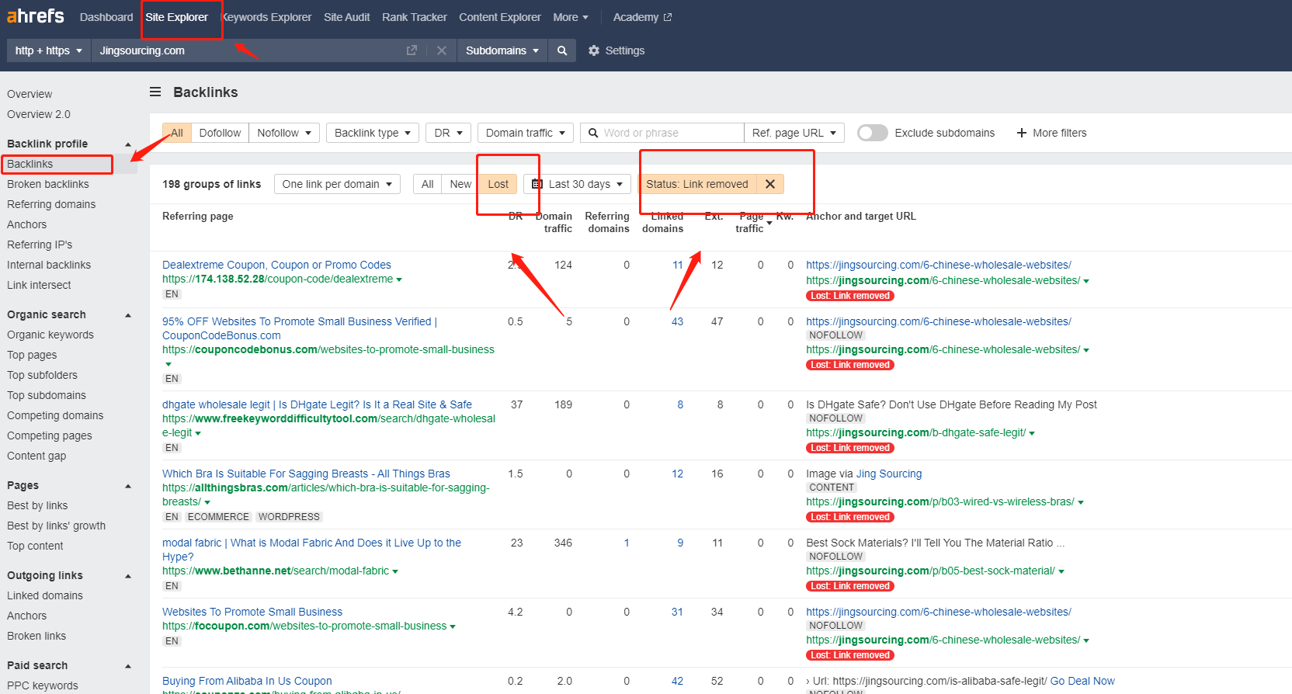Open Go Deal Now anchor link

point(1082,681)
